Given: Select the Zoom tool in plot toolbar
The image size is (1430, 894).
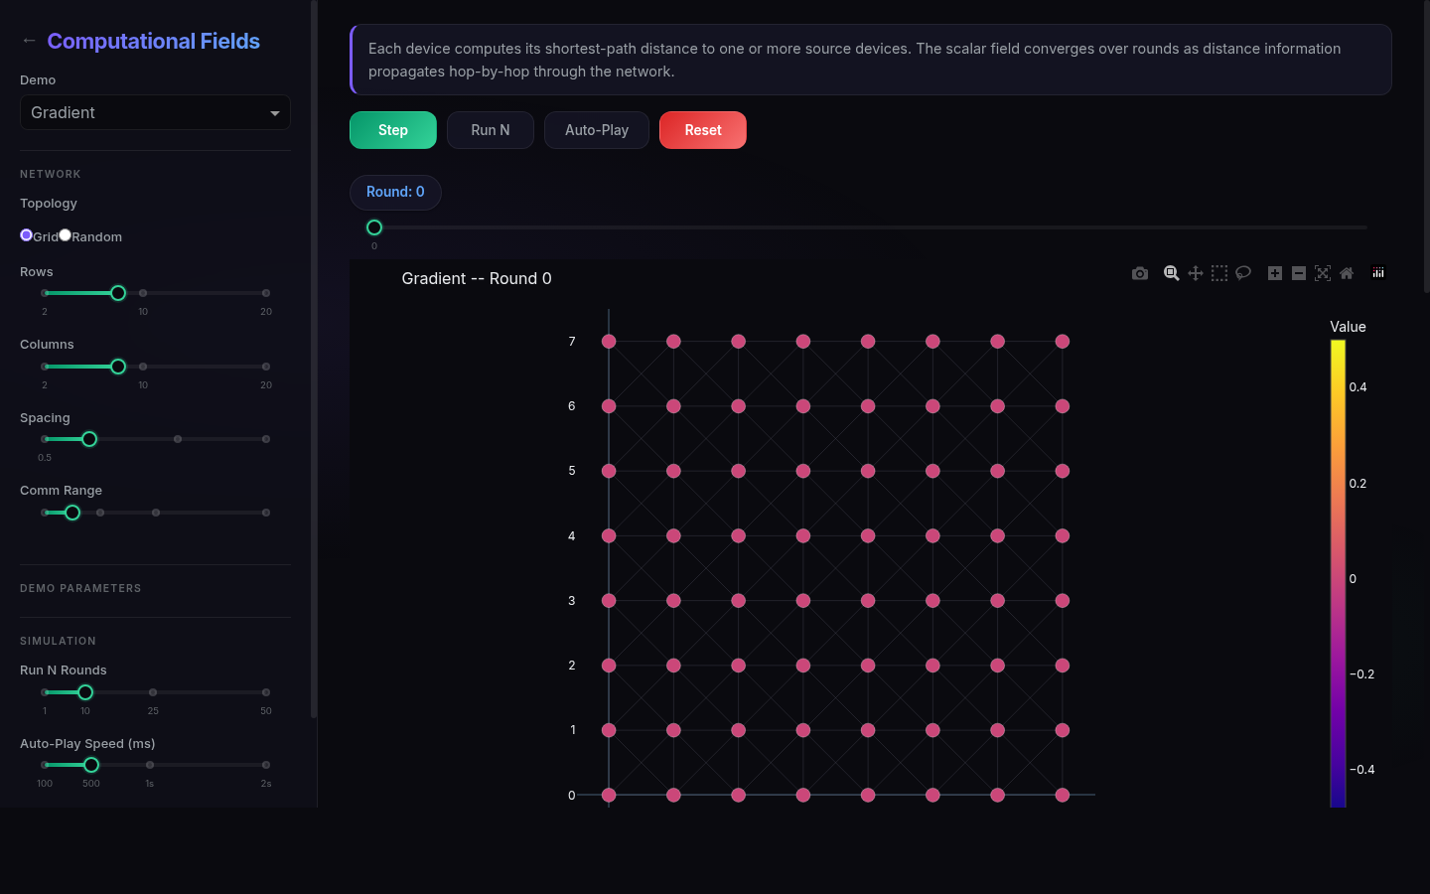Looking at the screenshot, I should point(1172,273).
